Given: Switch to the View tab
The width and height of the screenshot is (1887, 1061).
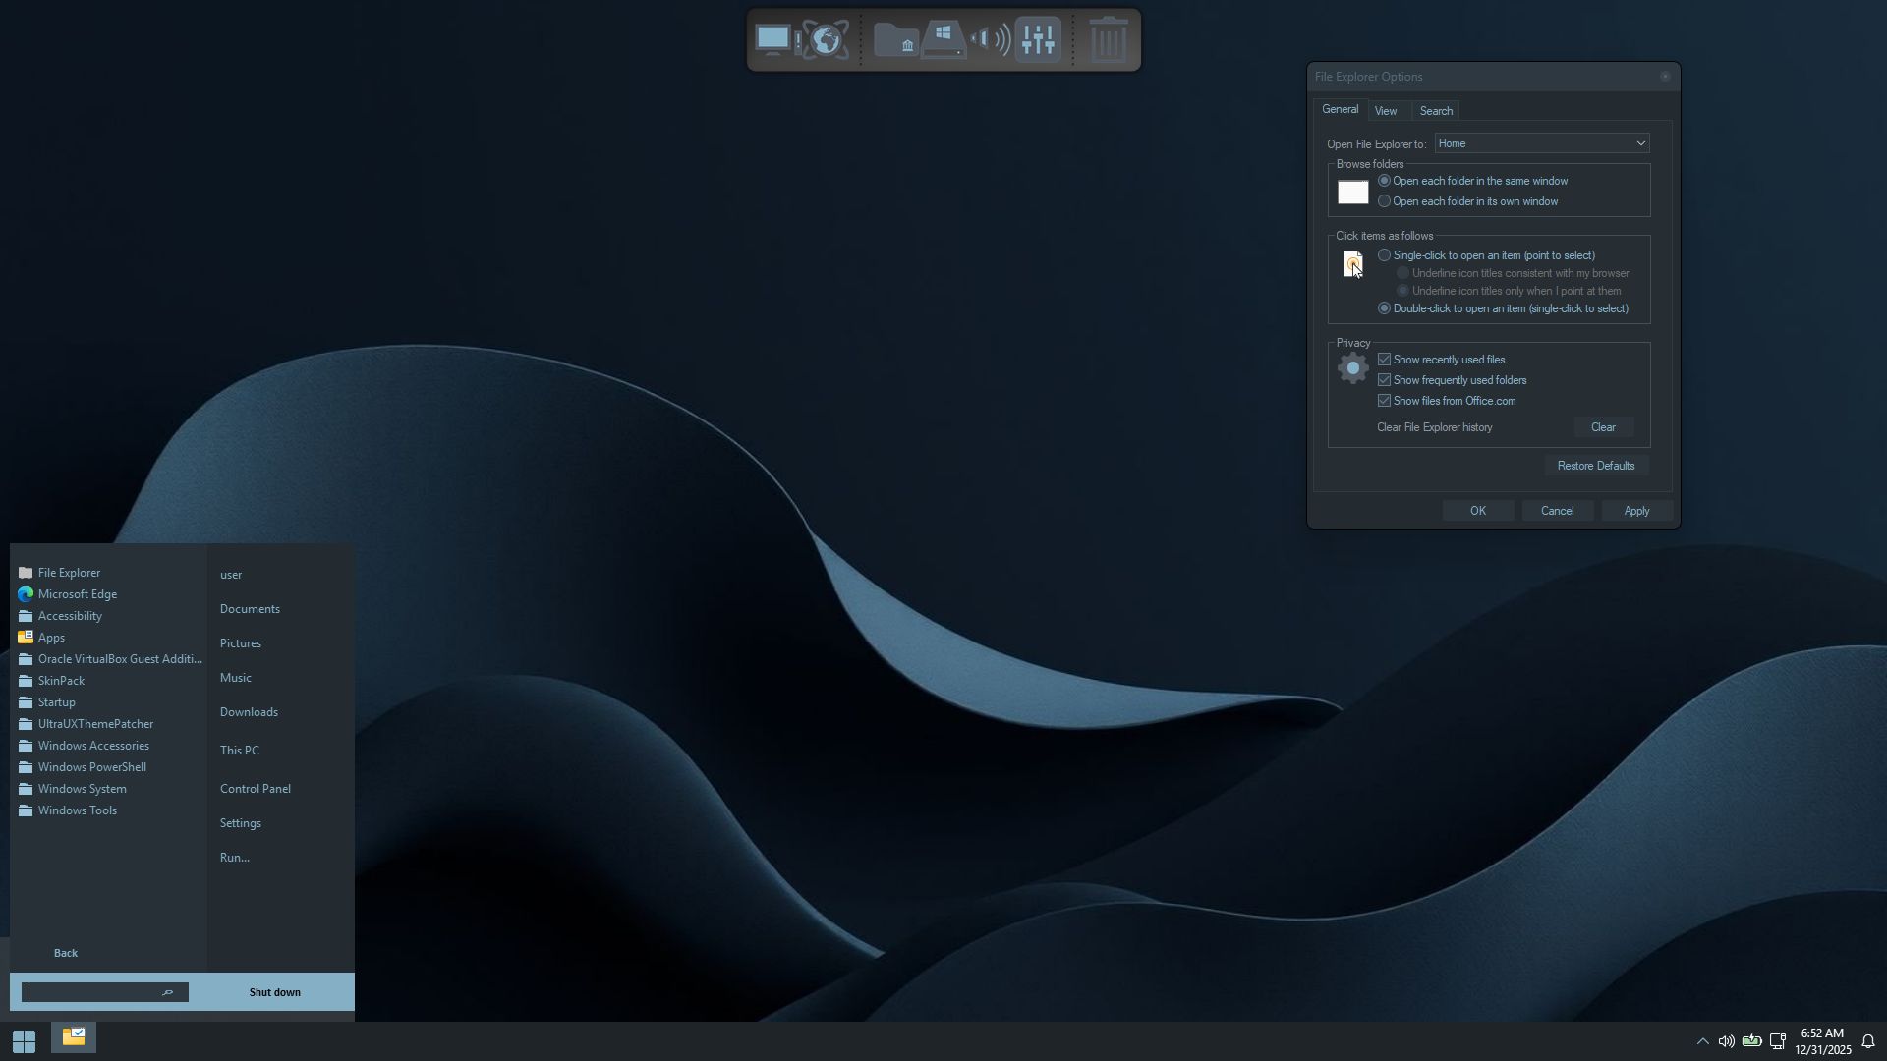Looking at the screenshot, I should (x=1386, y=111).
